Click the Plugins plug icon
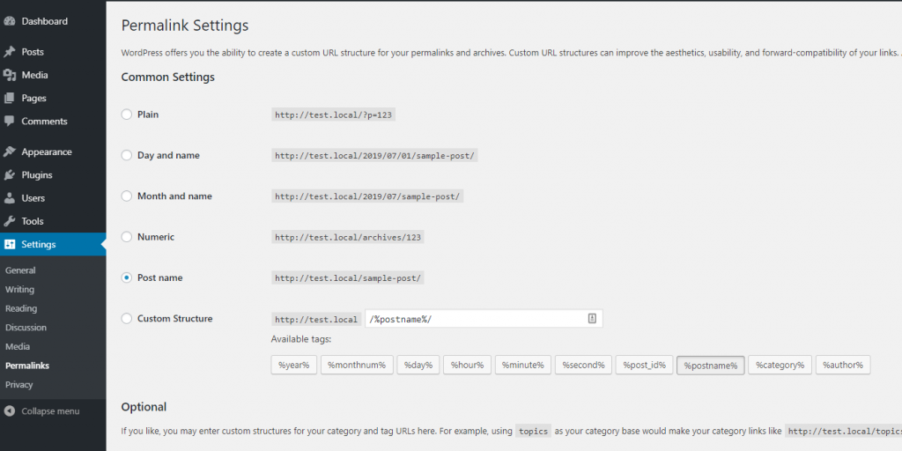 click(x=9, y=175)
